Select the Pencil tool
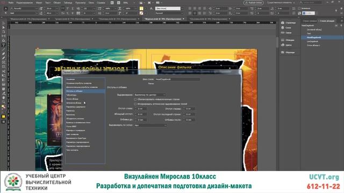This screenshot has width=344, height=193. point(4,58)
